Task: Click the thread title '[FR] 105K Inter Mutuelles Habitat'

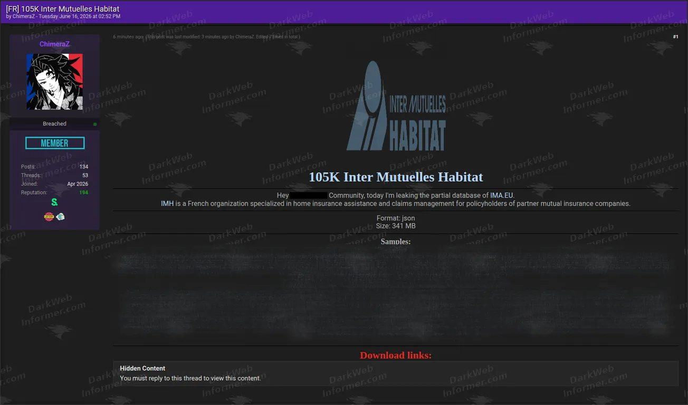Action: 63,9
